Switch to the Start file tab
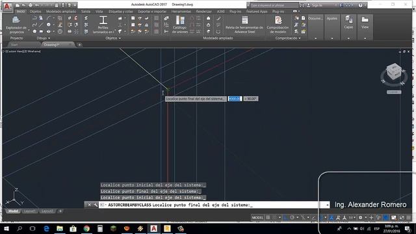The image size is (416, 234). [14, 45]
